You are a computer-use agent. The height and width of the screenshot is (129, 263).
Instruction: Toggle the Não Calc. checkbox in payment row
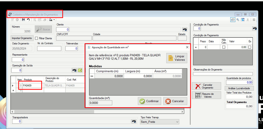(224, 47)
